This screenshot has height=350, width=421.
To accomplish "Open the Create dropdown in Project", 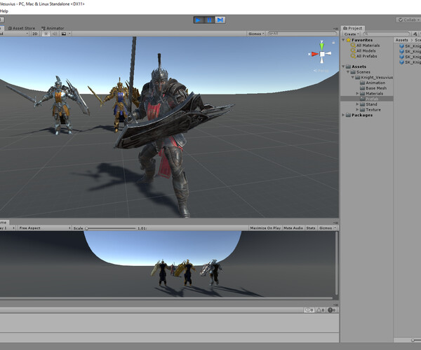I will point(352,34).
